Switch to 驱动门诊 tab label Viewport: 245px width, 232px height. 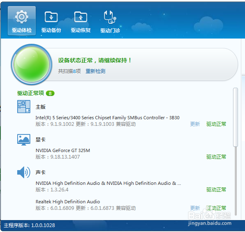click(110, 30)
